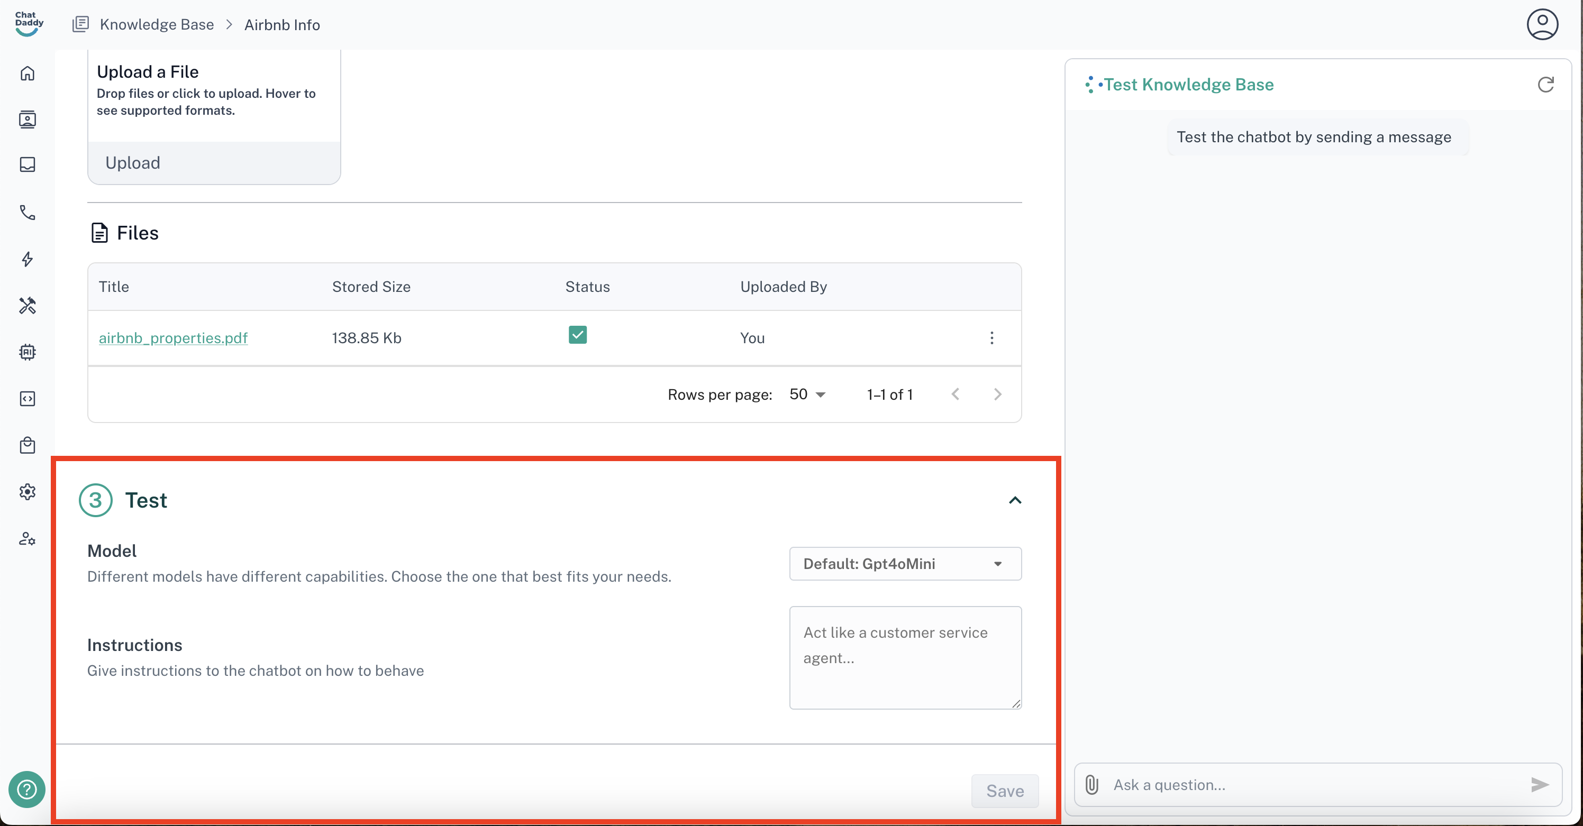
Task: Click the Save button
Action: (x=1004, y=791)
